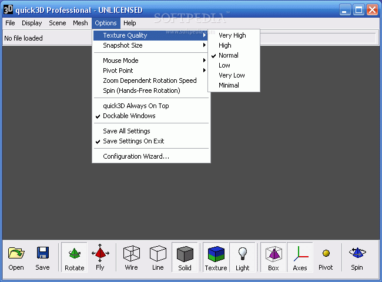Expand the Snapshot Size submenu
This screenshot has width=382, height=282.
150,45
